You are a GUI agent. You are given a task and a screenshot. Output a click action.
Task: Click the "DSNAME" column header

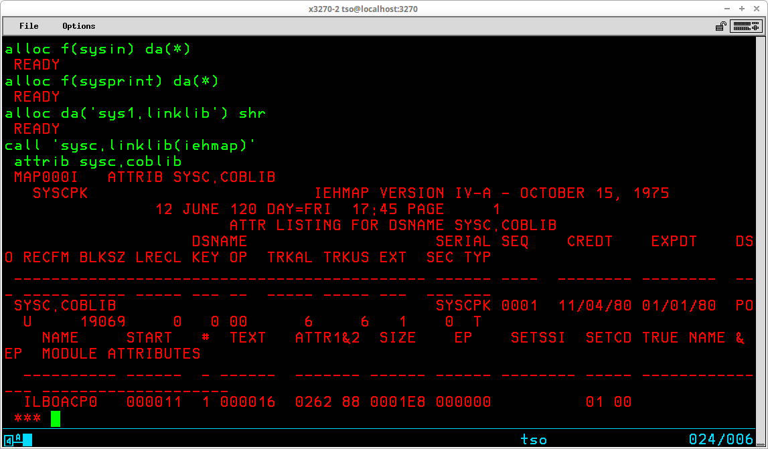220,242
